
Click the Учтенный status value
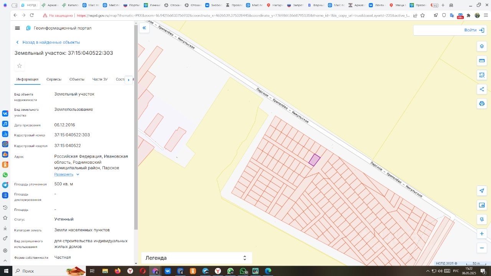coord(64,219)
